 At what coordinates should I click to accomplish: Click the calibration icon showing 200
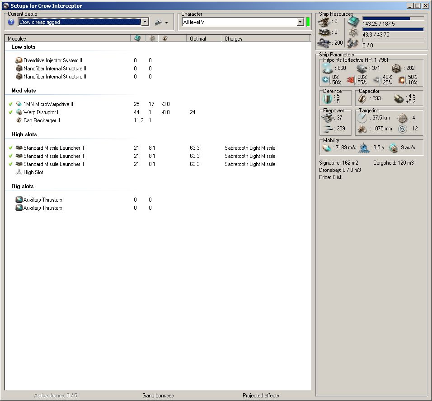click(x=324, y=43)
